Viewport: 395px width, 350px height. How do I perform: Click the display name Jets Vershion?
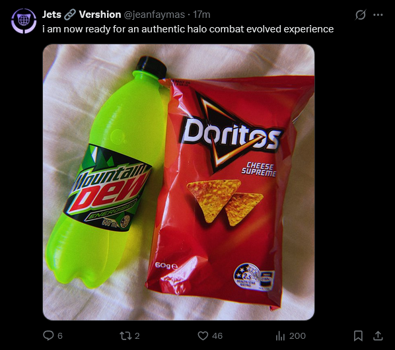click(x=81, y=15)
